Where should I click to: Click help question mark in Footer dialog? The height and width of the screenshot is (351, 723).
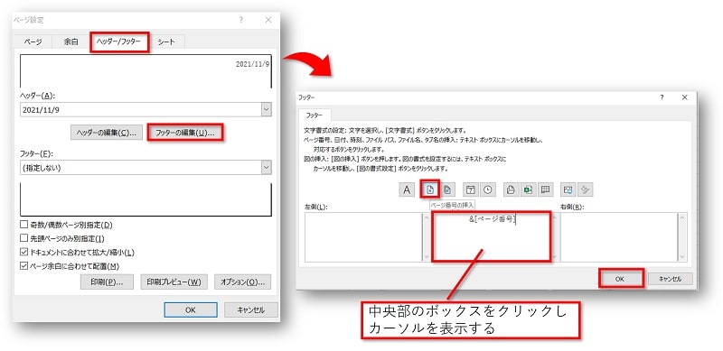(662, 97)
